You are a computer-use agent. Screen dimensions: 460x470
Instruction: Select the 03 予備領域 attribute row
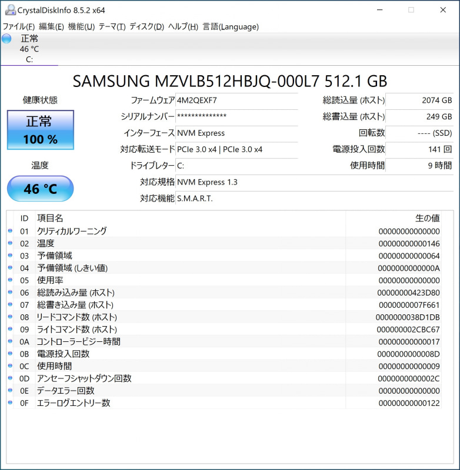click(x=224, y=256)
